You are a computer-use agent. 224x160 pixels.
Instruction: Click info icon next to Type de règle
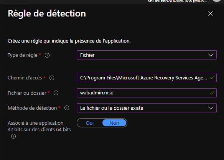[47, 55]
